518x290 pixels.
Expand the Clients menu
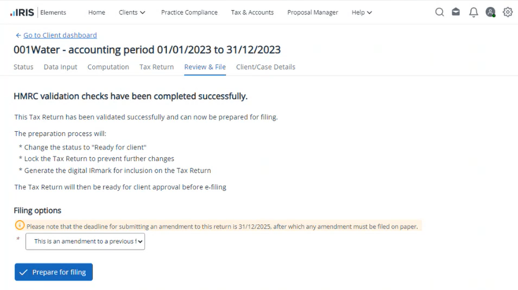132,12
